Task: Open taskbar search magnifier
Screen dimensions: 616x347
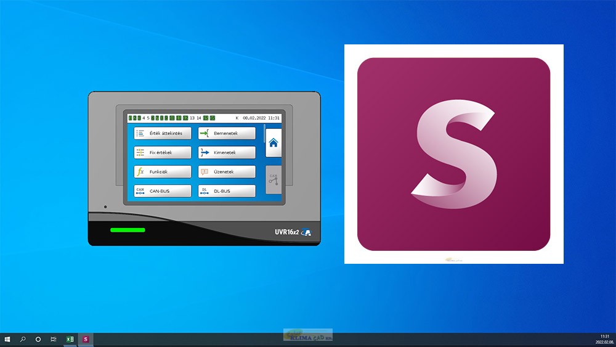Action: point(23,339)
